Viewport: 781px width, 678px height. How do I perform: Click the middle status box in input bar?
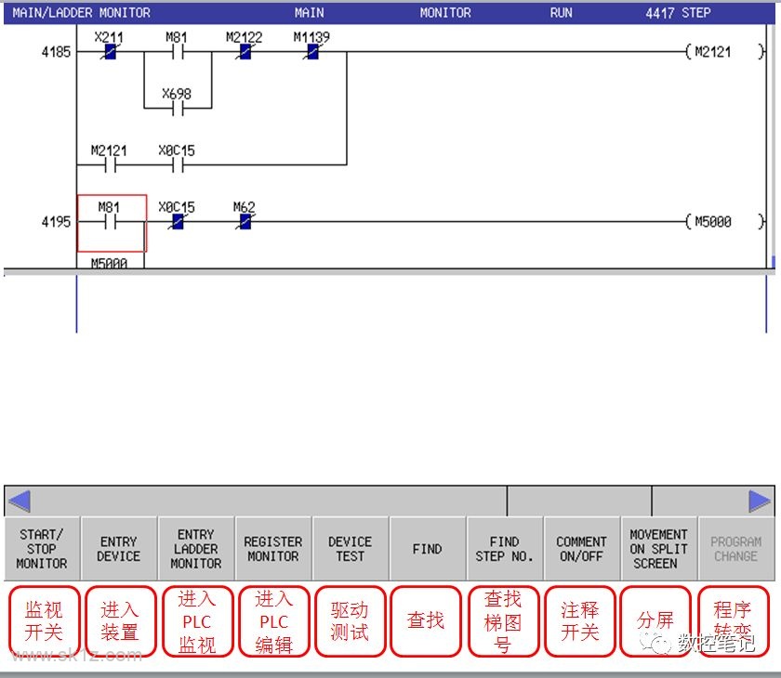[579, 501]
